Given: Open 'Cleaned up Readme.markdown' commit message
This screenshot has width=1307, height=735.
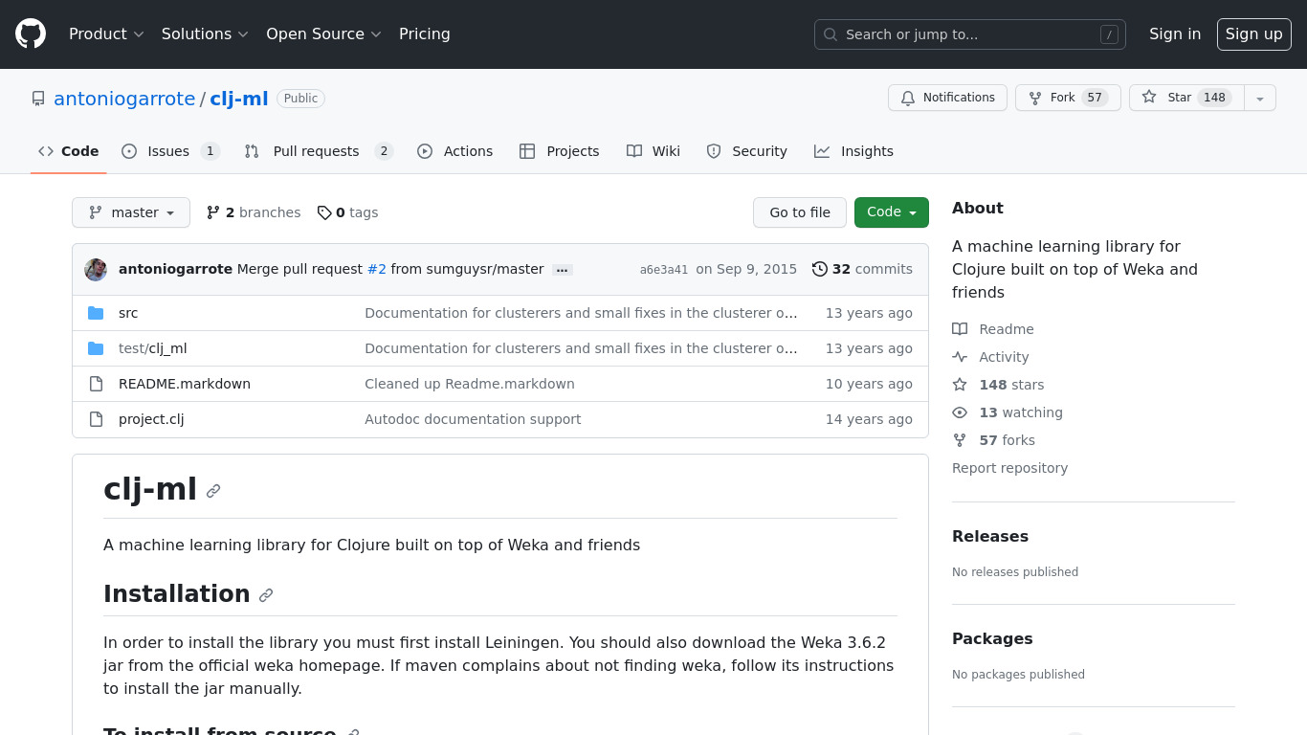Looking at the screenshot, I should 470,384.
